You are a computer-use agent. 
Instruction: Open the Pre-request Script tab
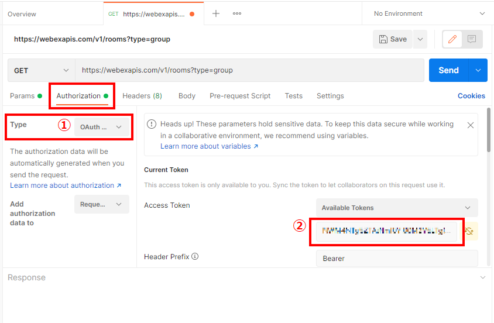click(240, 96)
